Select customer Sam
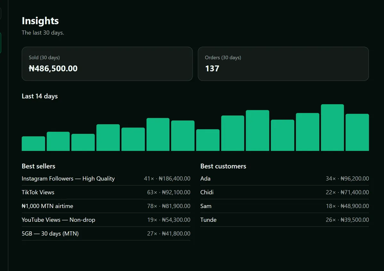The image size is (384, 271). point(206,206)
